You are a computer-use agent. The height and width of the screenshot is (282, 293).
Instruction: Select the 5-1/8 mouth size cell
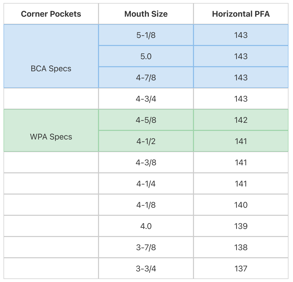point(146,35)
